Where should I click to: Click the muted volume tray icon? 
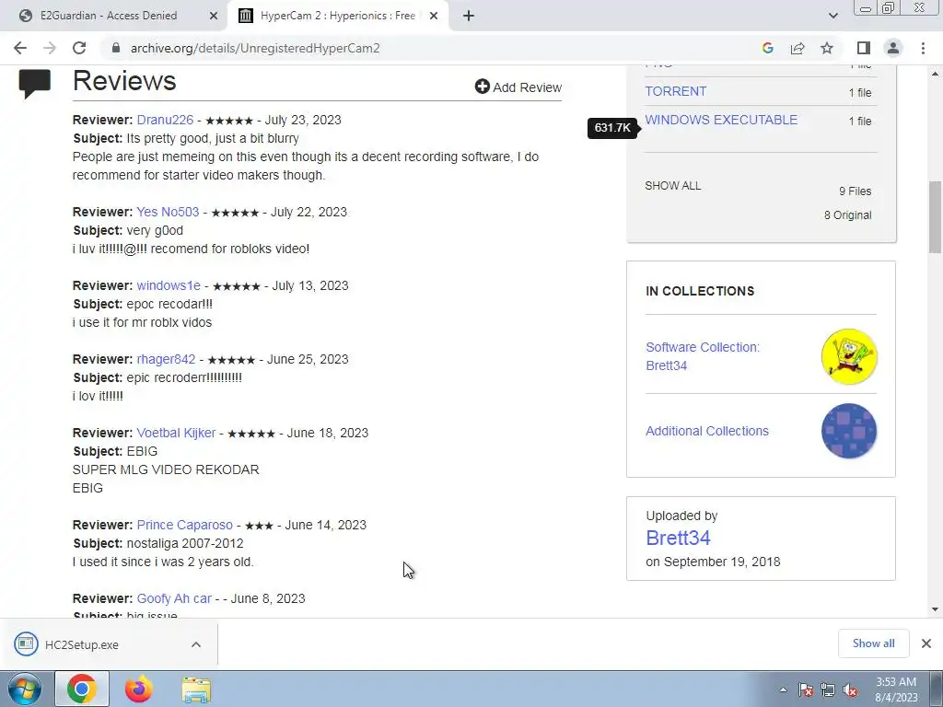(x=850, y=690)
